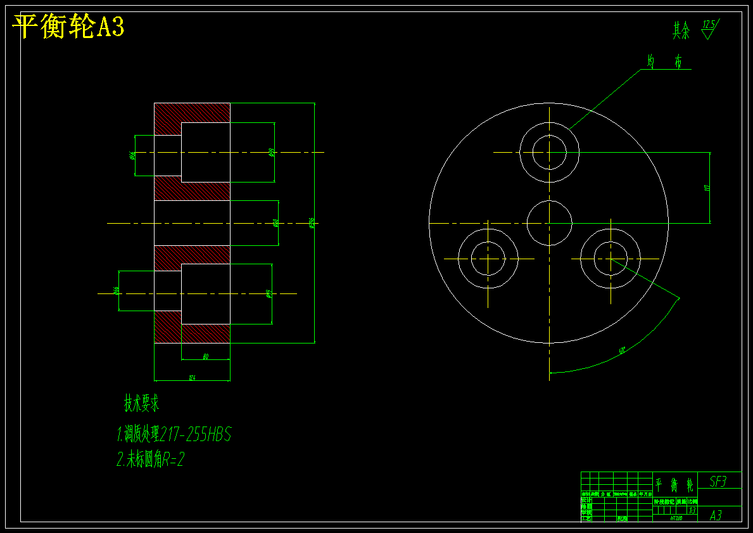Viewport: 753px width, 533px height.
Task: Select the 技术要求 heading
Action: (x=142, y=404)
